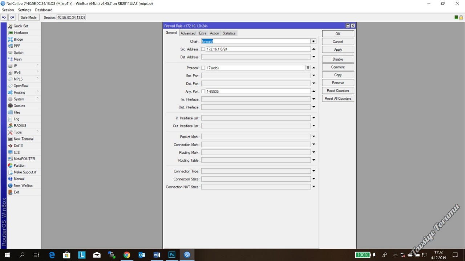Click the Remove rule button
The image size is (465, 261).
click(338, 83)
